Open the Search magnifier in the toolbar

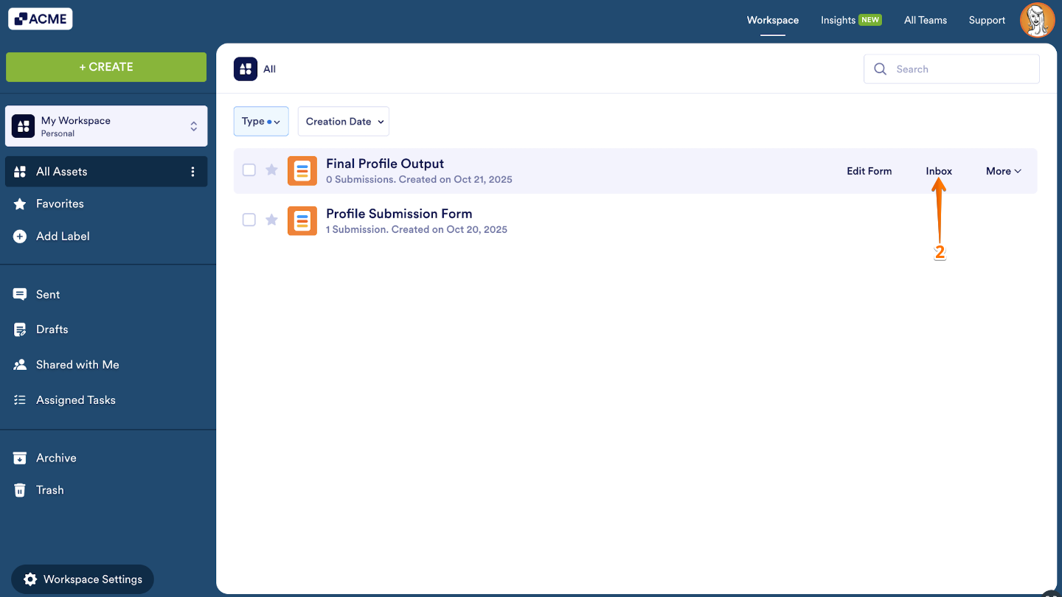(880, 69)
